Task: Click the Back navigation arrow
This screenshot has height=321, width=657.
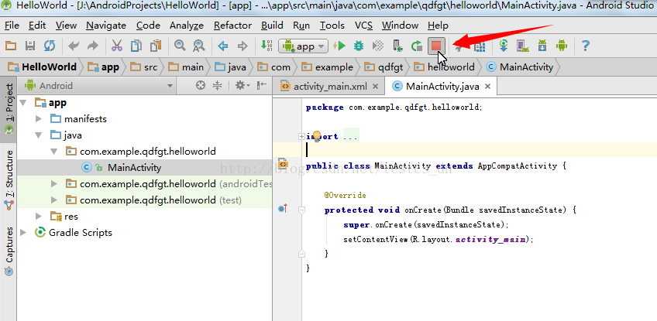Action: pyautogui.click(x=223, y=46)
